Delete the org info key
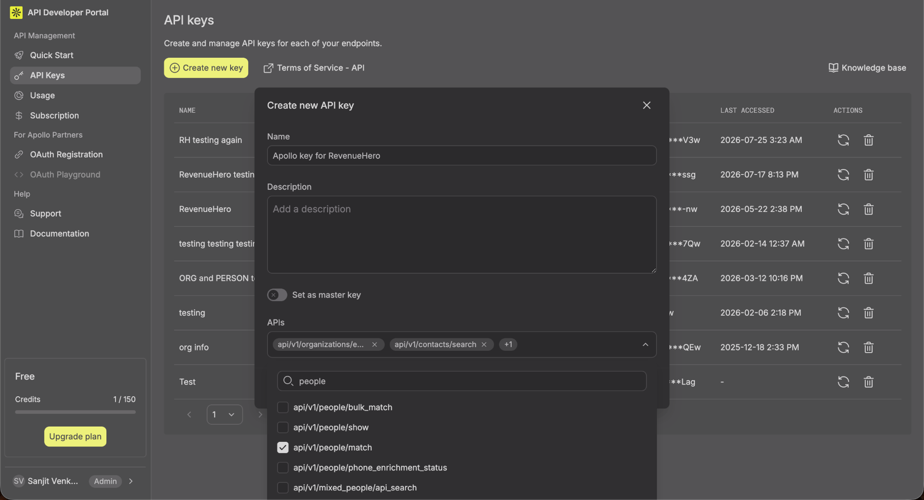The image size is (924, 500). tap(869, 347)
